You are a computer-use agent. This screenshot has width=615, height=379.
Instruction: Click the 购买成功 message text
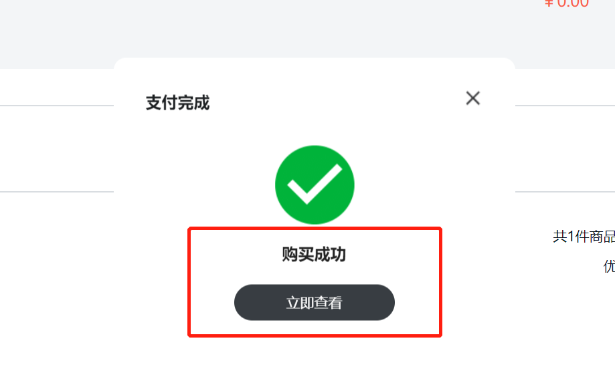[x=314, y=255]
